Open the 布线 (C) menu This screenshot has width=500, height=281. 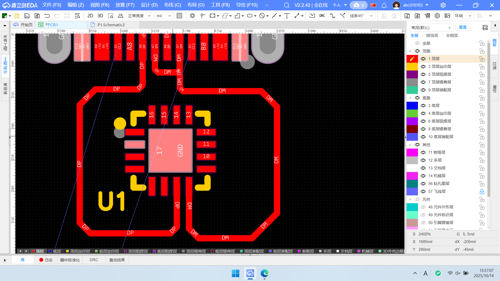coord(172,5)
